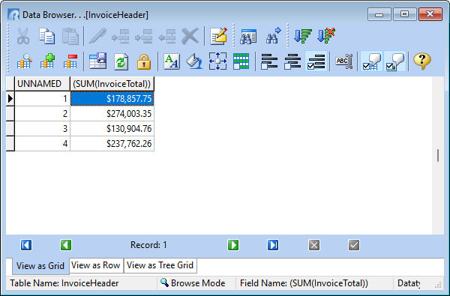Click Field Name status bar entry
The height and width of the screenshot is (296, 450).
click(304, 283)
